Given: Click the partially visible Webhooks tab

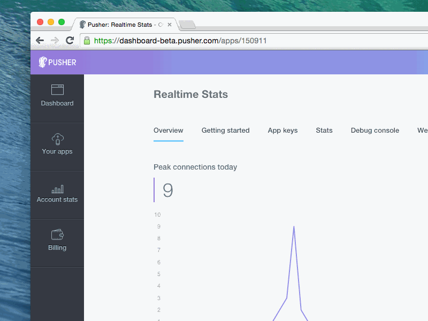Looking at the screenshot, I should pyautogui.click(x=422, y=130).
